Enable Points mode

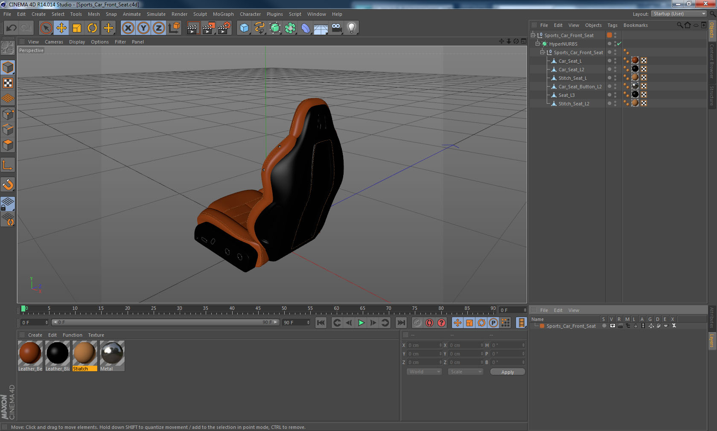point(8,114)
